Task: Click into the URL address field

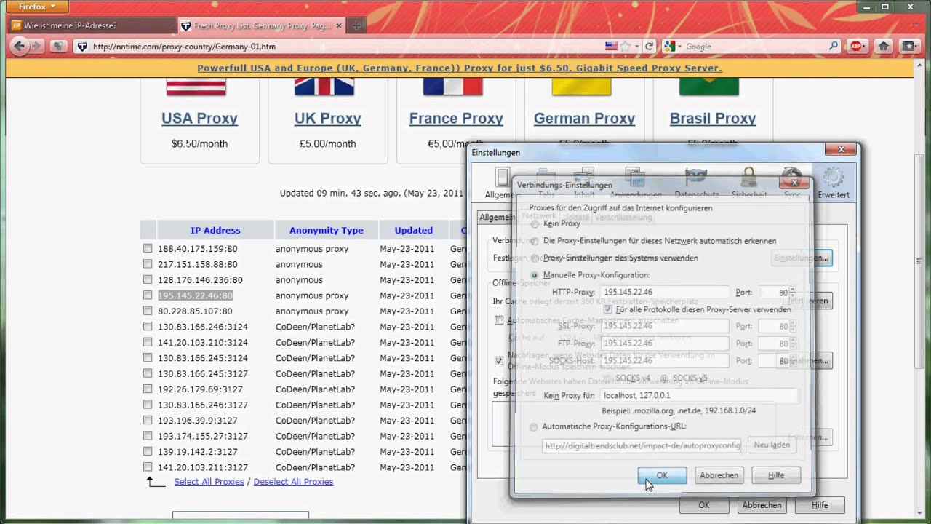Action: [x=345, y=47]
